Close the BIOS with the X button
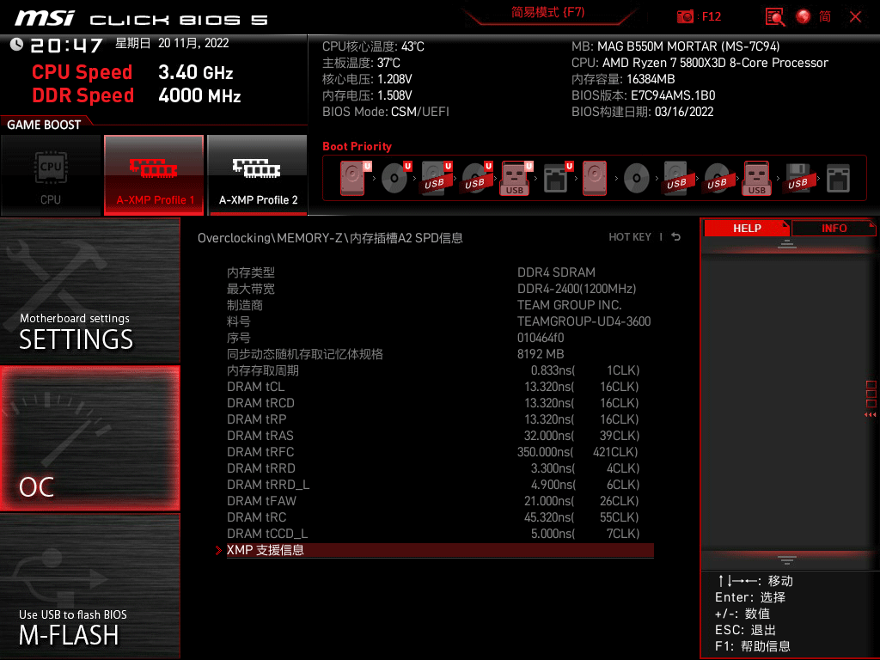Viewport: 880px width, 660px height. click(x=855, y=17)
